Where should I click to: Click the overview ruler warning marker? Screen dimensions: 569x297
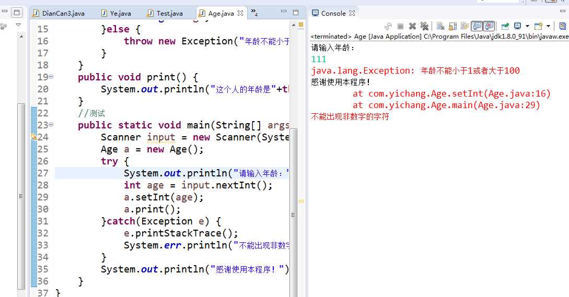pos(301,200)
